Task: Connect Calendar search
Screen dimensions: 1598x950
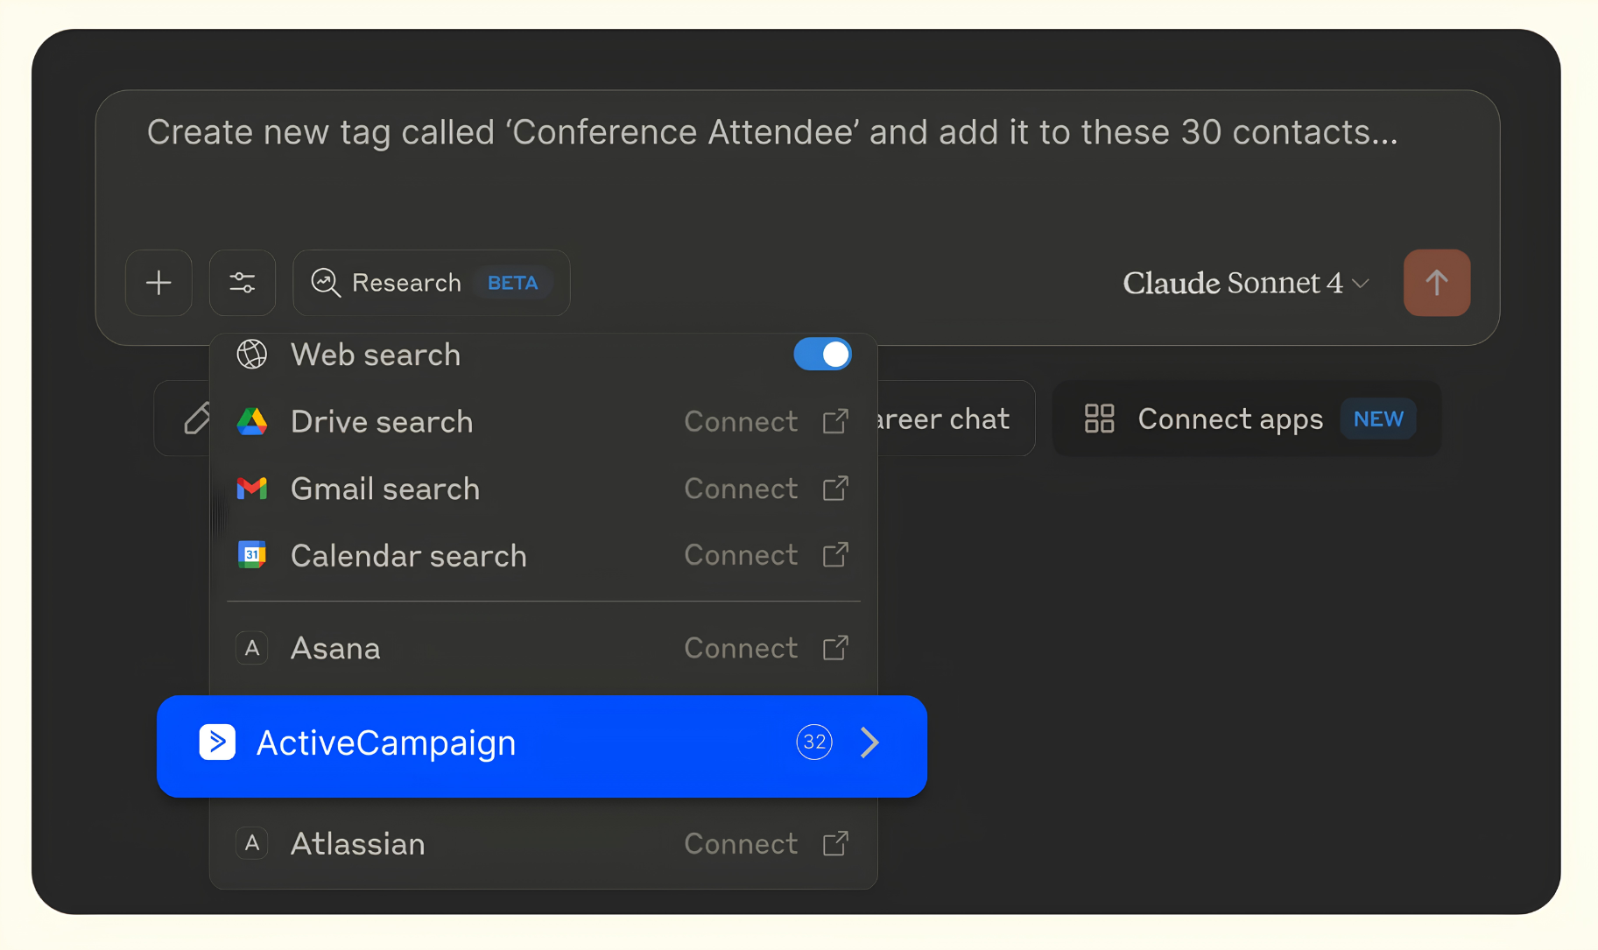Action: tap(741, 555)
